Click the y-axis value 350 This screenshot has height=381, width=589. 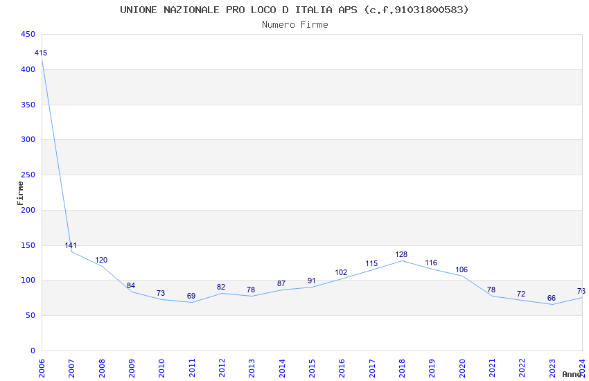(x=28, y=105)
